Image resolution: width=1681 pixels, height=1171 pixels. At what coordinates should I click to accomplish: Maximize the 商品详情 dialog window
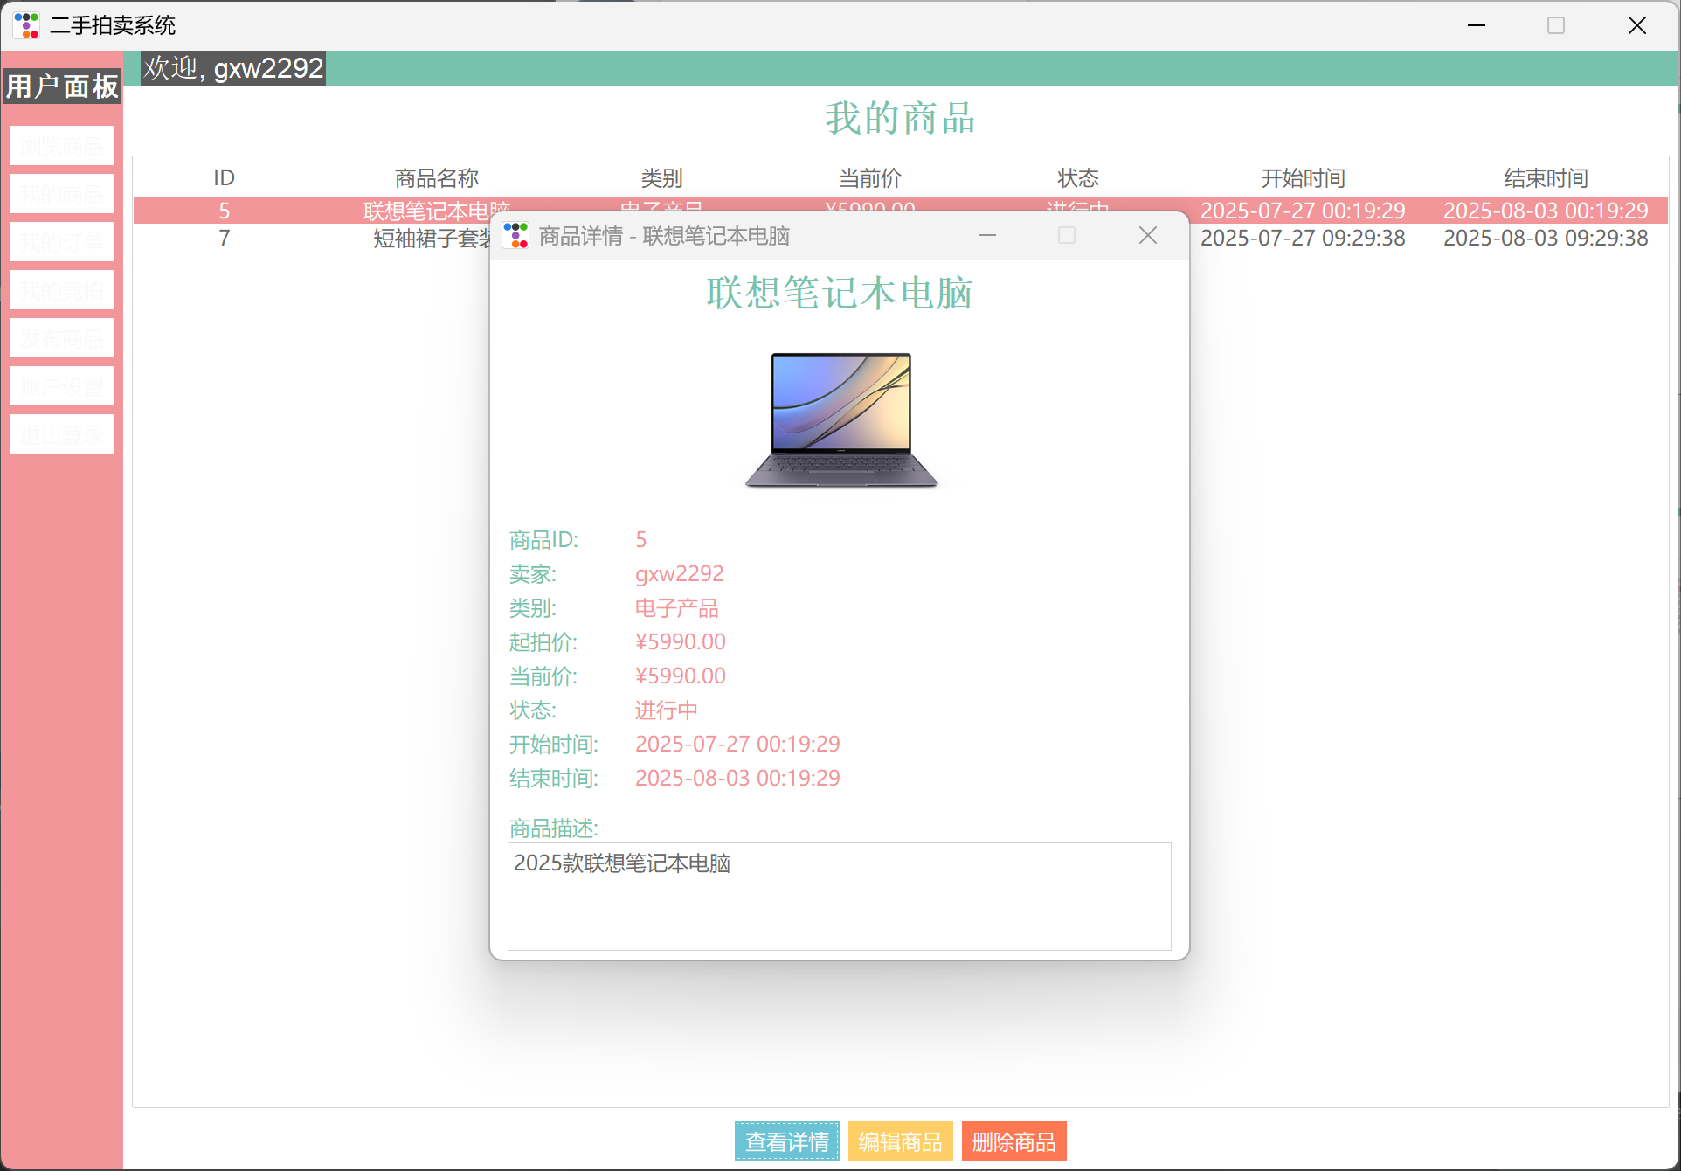point(1067,235)
